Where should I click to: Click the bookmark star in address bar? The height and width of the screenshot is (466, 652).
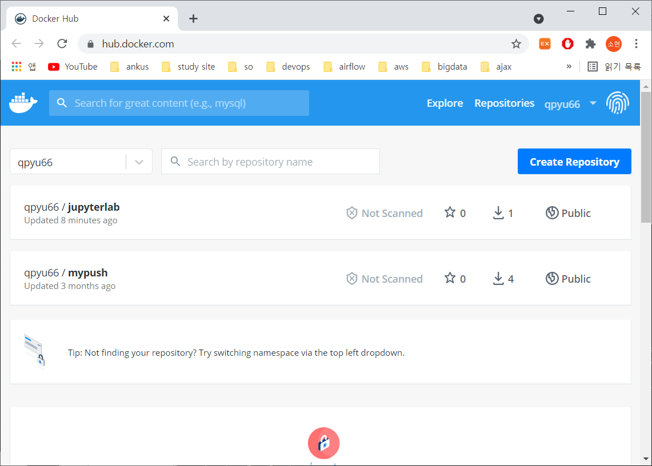pyautogui.click(x=516, y=43)
